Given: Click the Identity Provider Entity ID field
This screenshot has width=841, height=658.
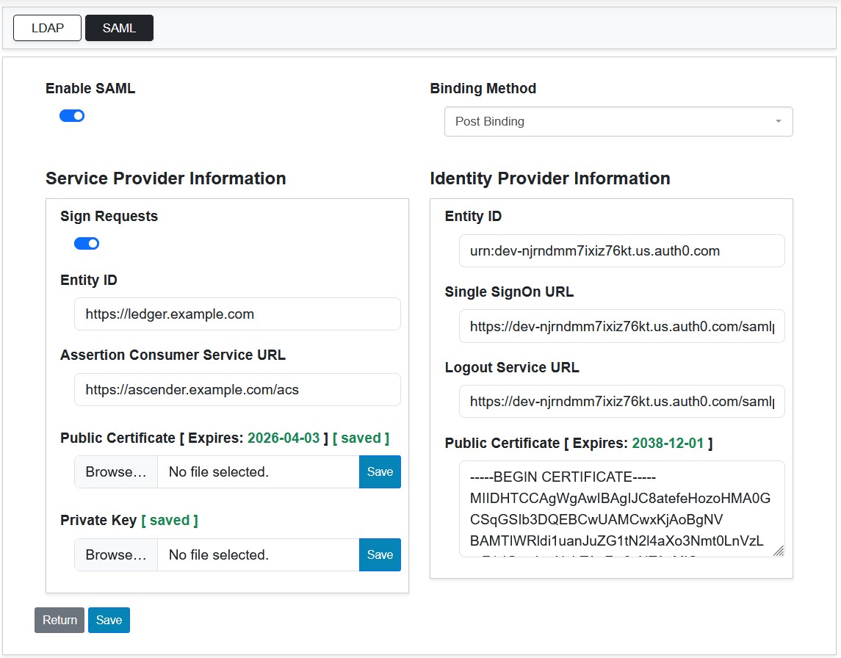Looking at the screenshot, I should coord(621,251).
